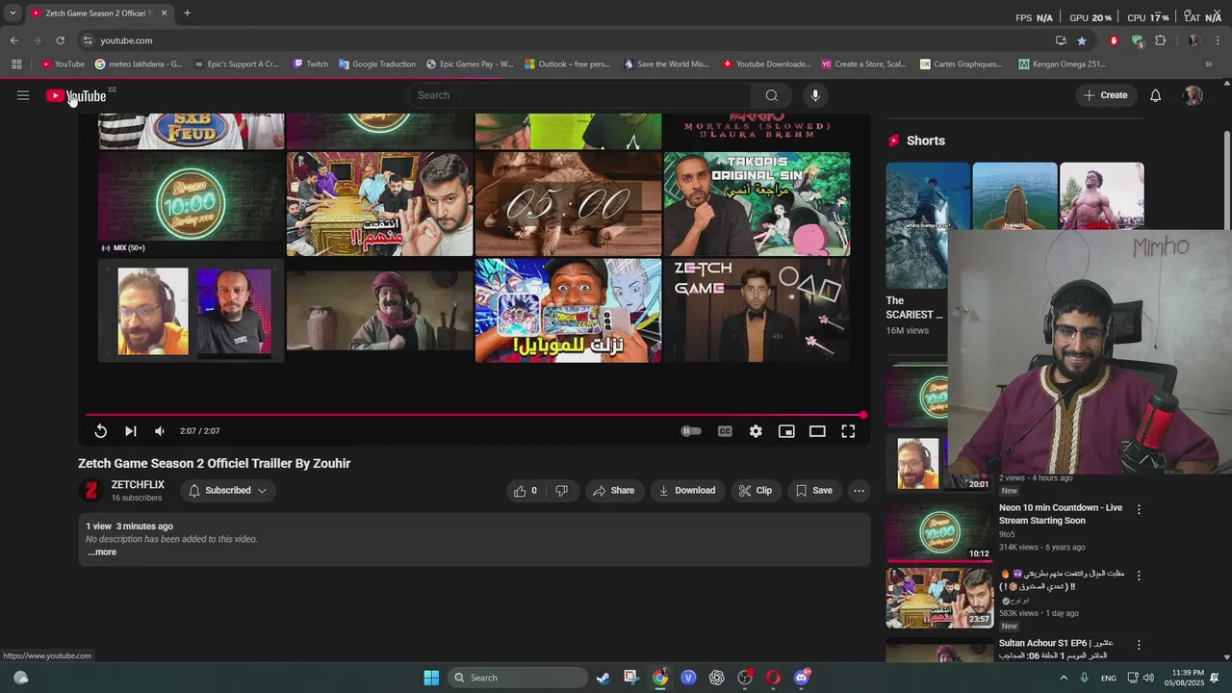
Task: Go back in browser history
Action: click(x=13, y=40)
